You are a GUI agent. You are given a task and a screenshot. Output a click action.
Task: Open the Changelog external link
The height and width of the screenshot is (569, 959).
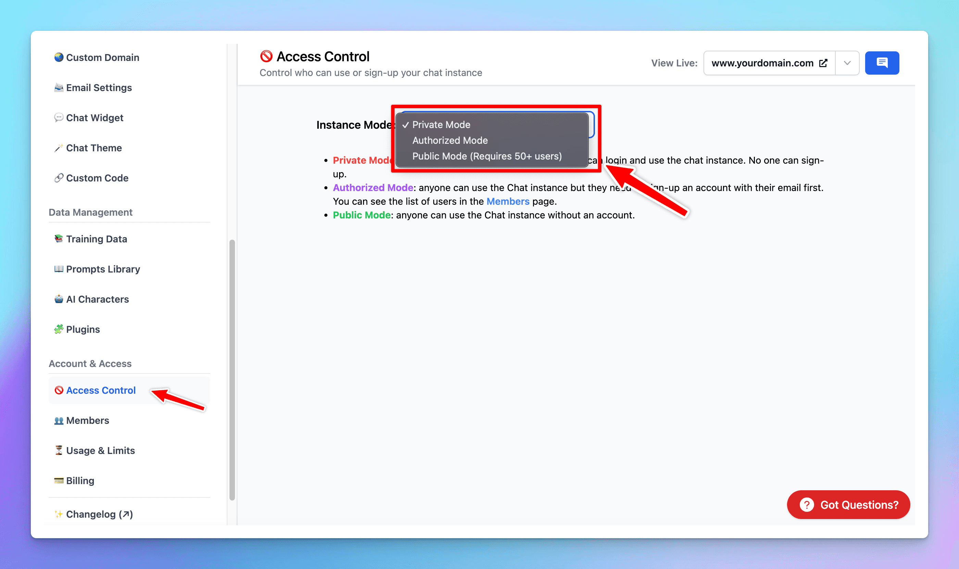point(99,514)
